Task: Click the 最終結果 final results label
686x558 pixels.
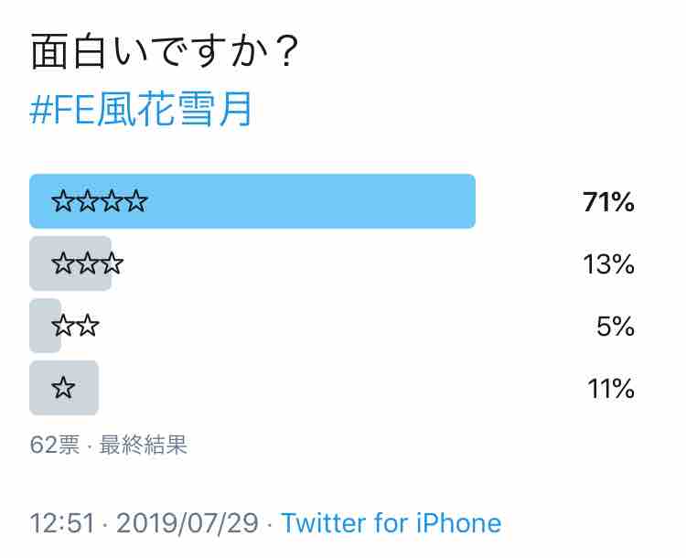Action: [144, 445]
